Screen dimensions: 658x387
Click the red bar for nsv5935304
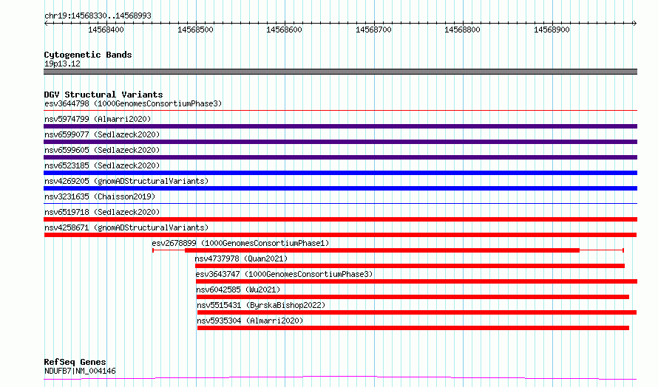(413, 328)
